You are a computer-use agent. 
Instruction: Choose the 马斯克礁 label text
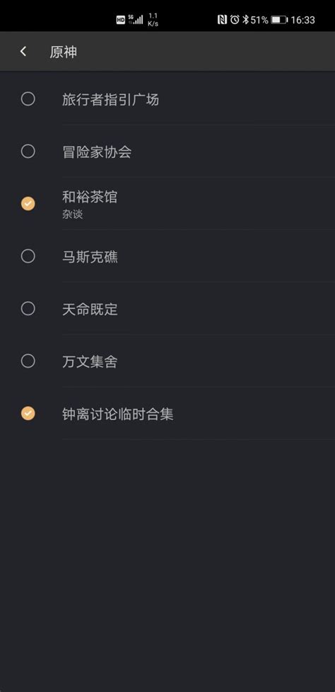coord(90,257)
